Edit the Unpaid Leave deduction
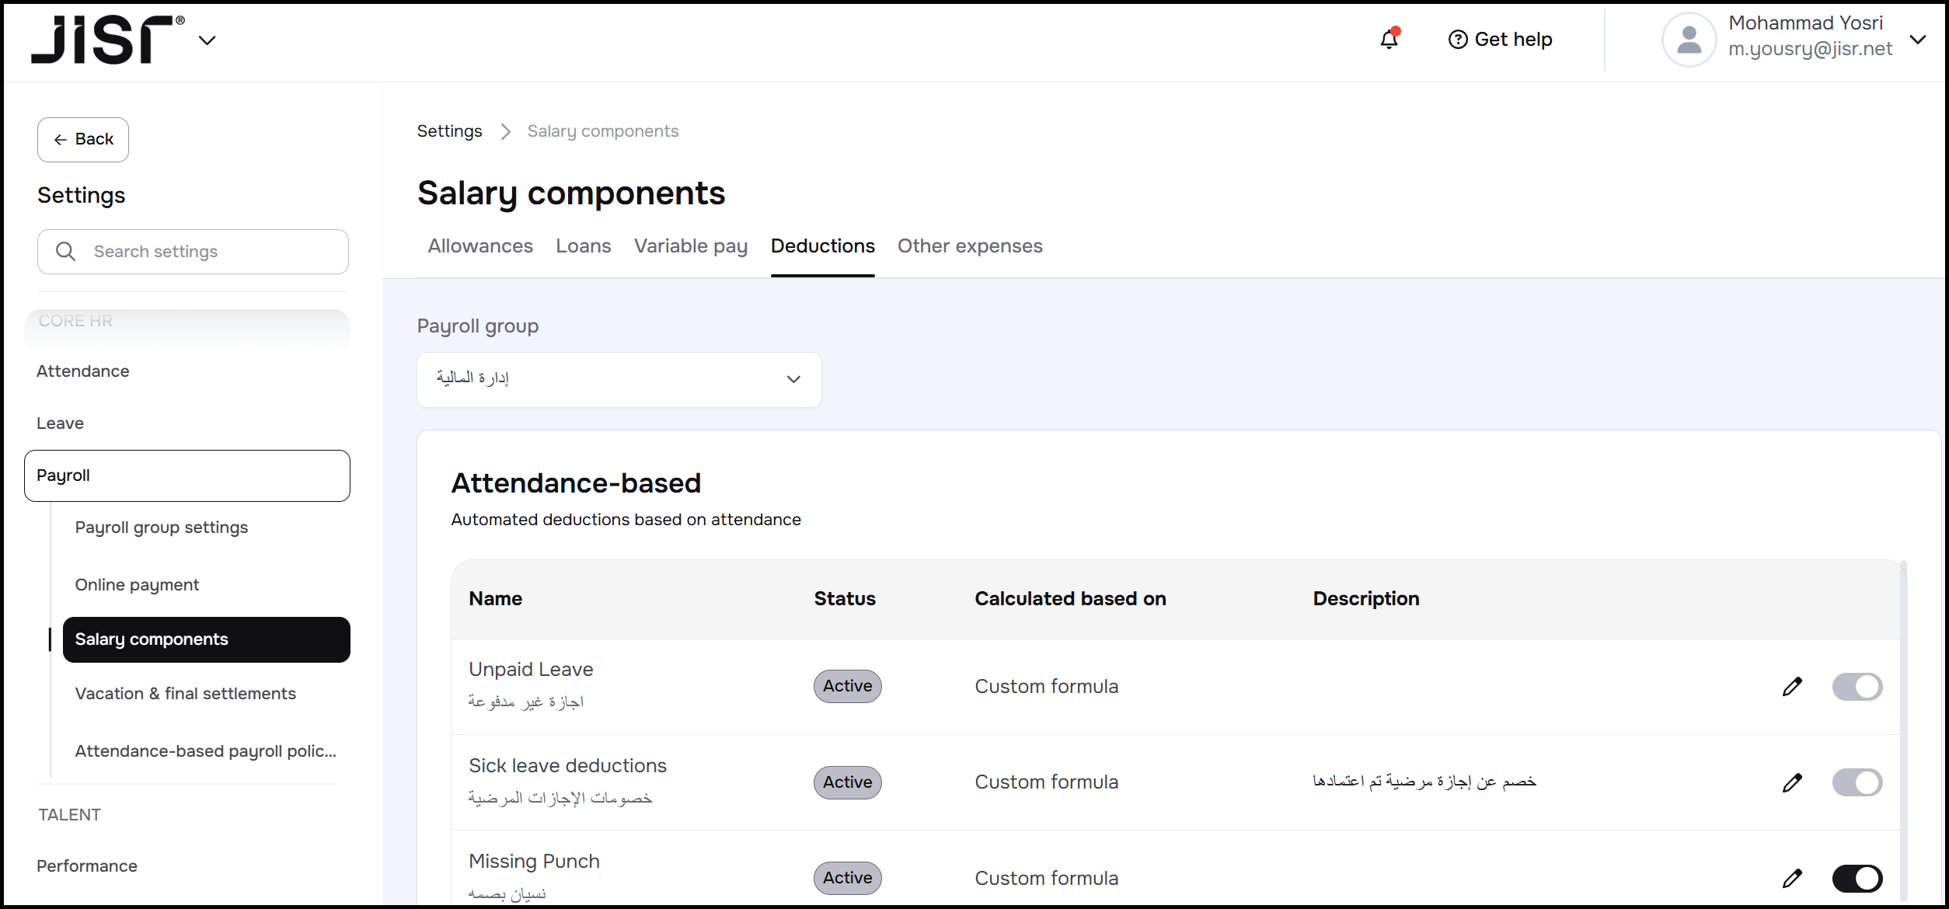The height and width of the screenshot is (909, 1949). point(1792,687)
